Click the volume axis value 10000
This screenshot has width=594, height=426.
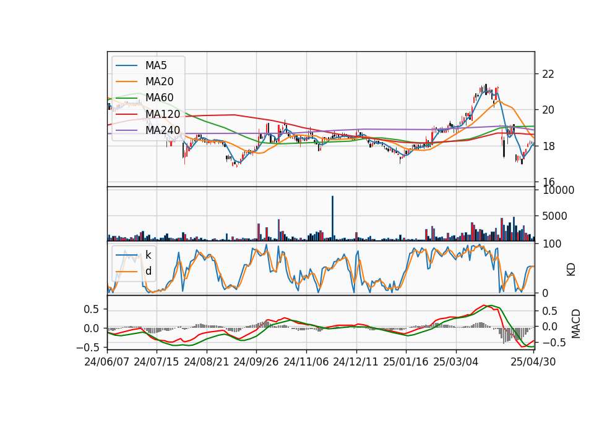coord(558,190)
